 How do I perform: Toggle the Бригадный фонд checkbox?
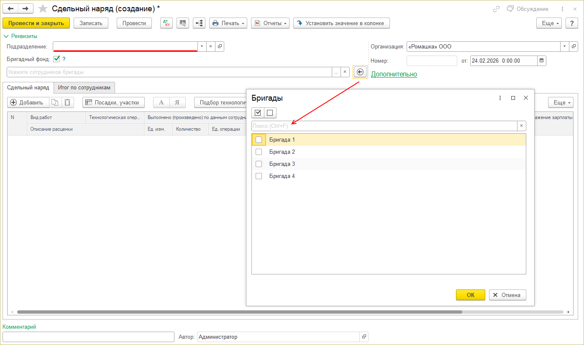click(x=56, y=59)
